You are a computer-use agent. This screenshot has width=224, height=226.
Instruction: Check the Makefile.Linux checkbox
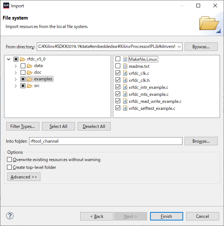coord(118,59)
